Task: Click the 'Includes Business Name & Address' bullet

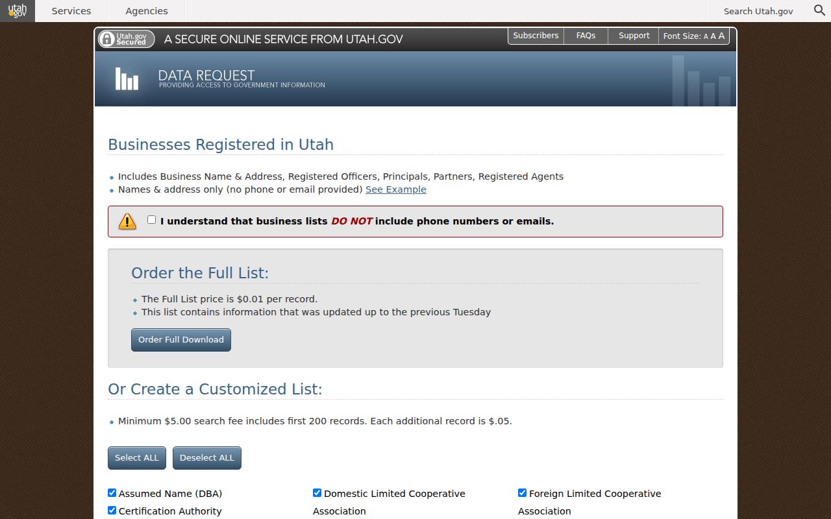Action: click(341, 176)
